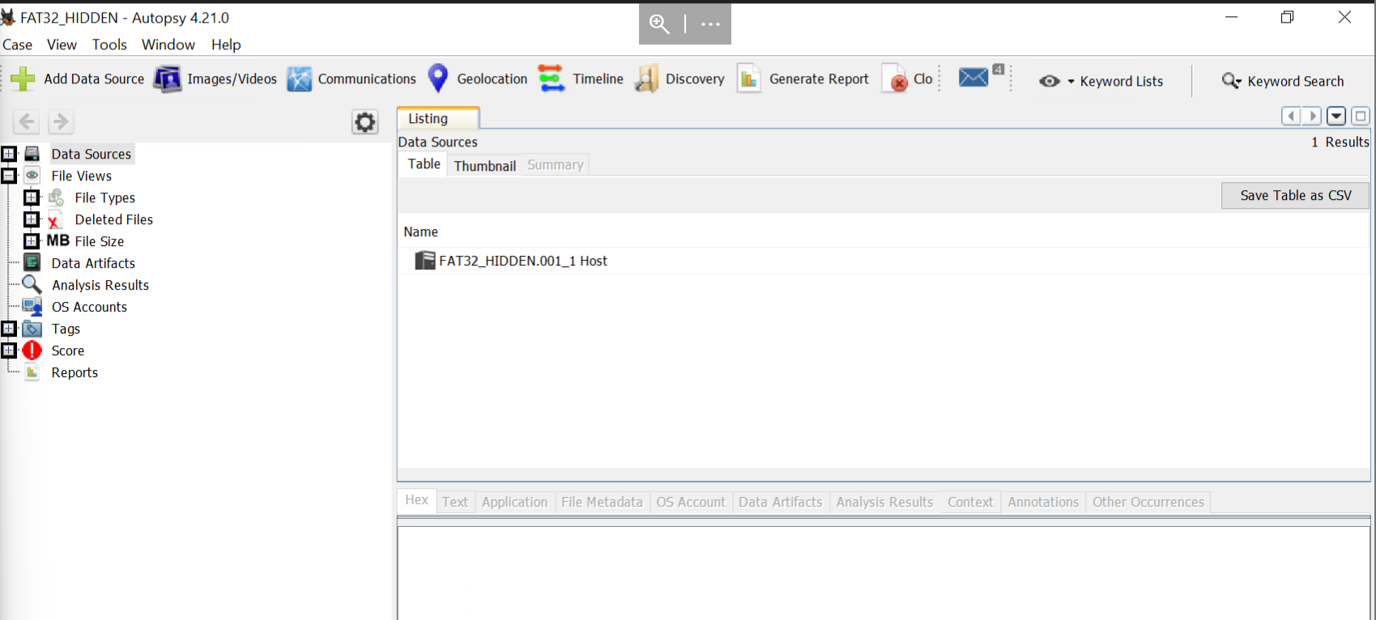Select the Listing tab
Viewport: 1376px width, 620px height.
point(437,118)
